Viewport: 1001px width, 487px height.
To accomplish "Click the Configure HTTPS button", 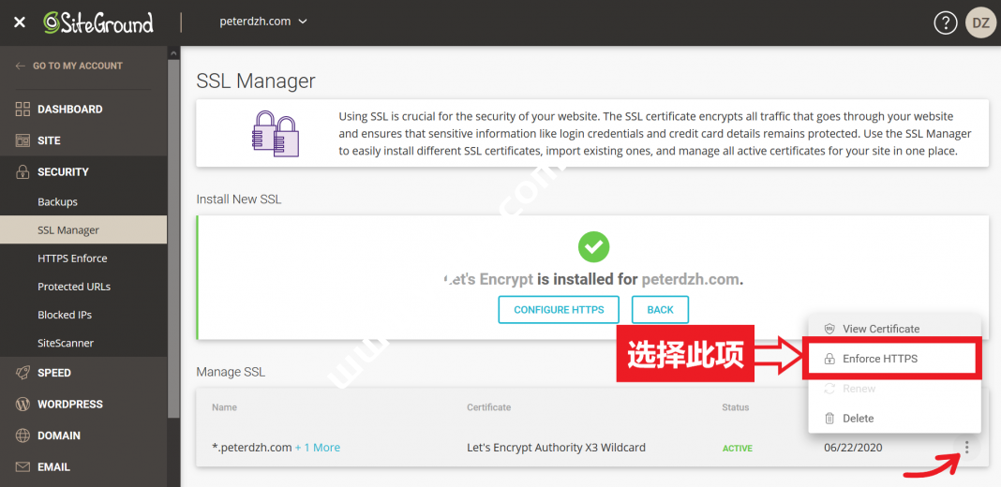I will coord(559,310).
